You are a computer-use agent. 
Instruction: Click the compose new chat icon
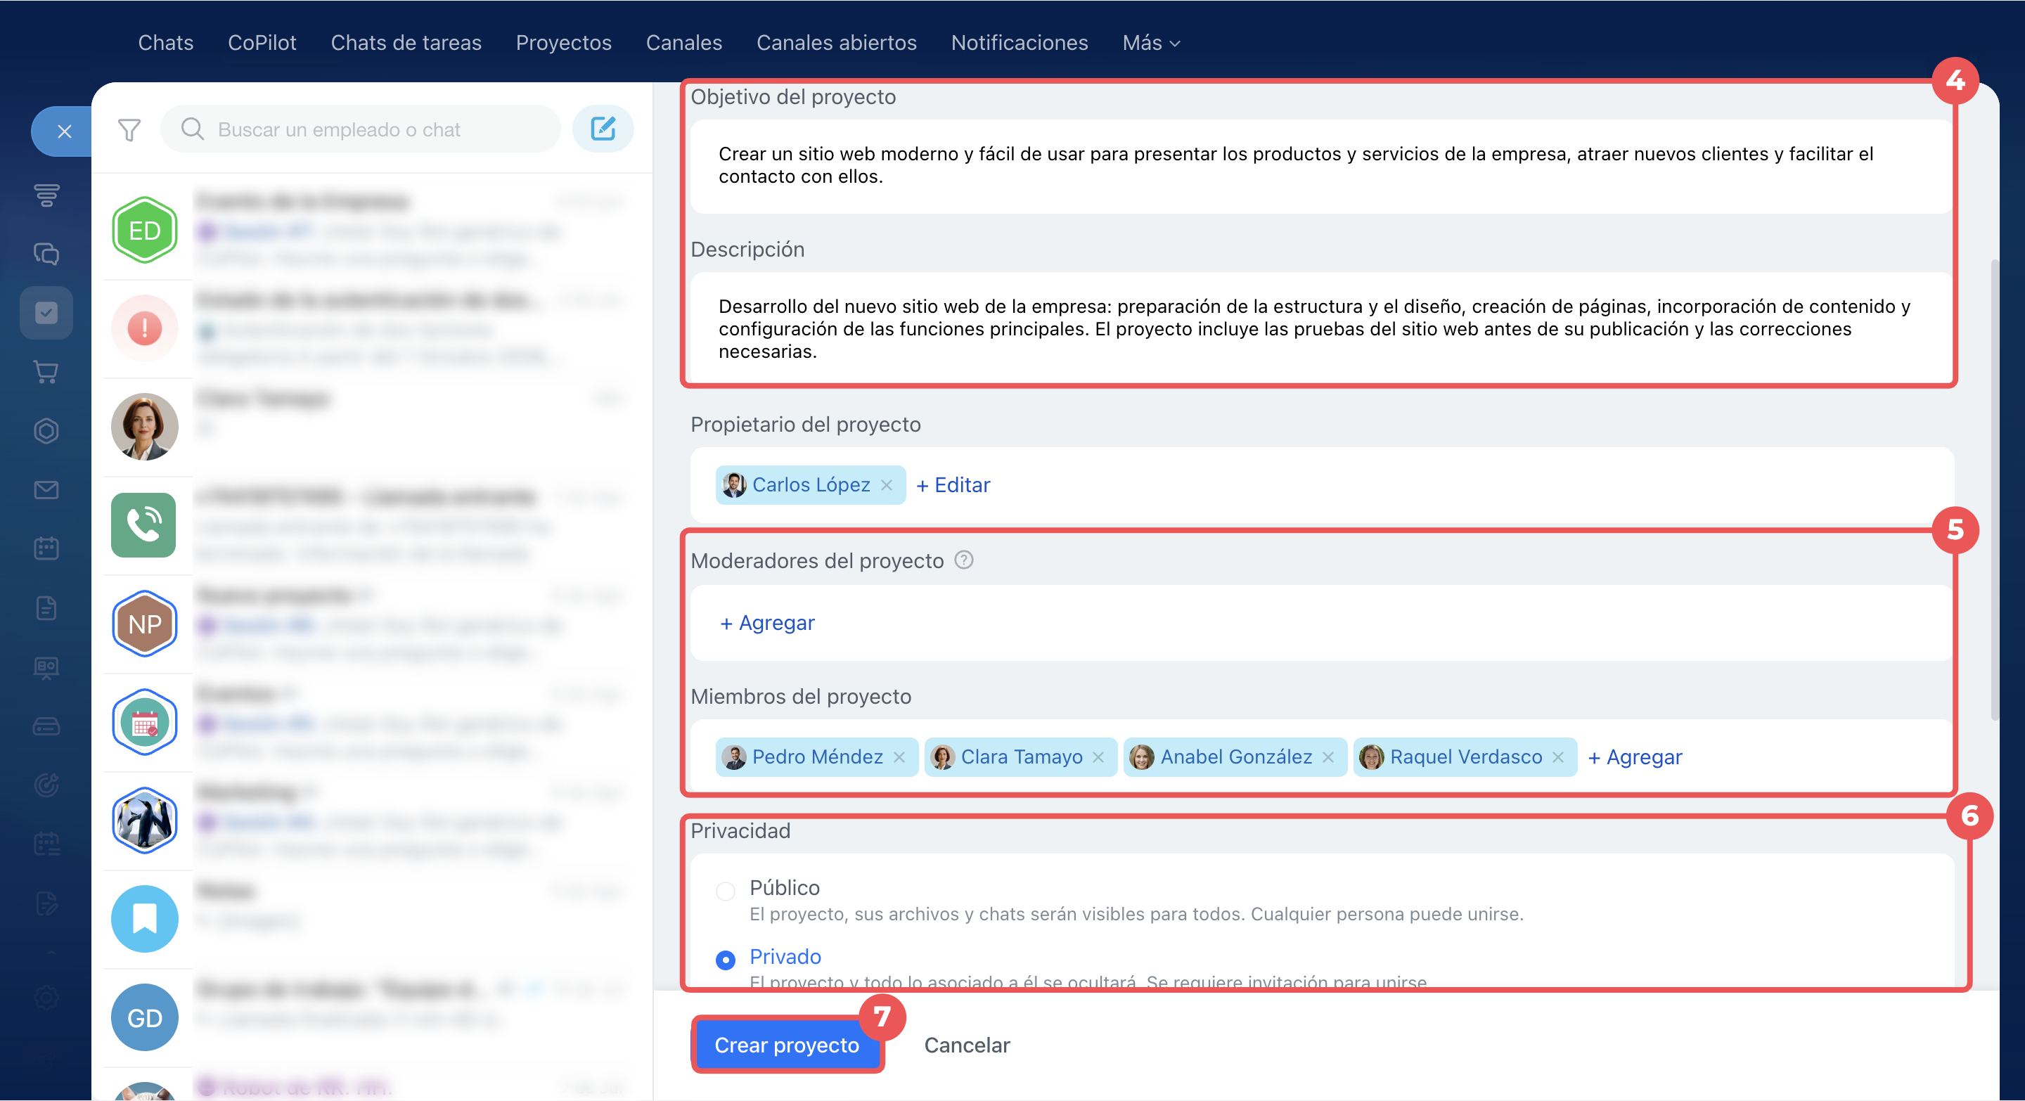pos(603,129)
